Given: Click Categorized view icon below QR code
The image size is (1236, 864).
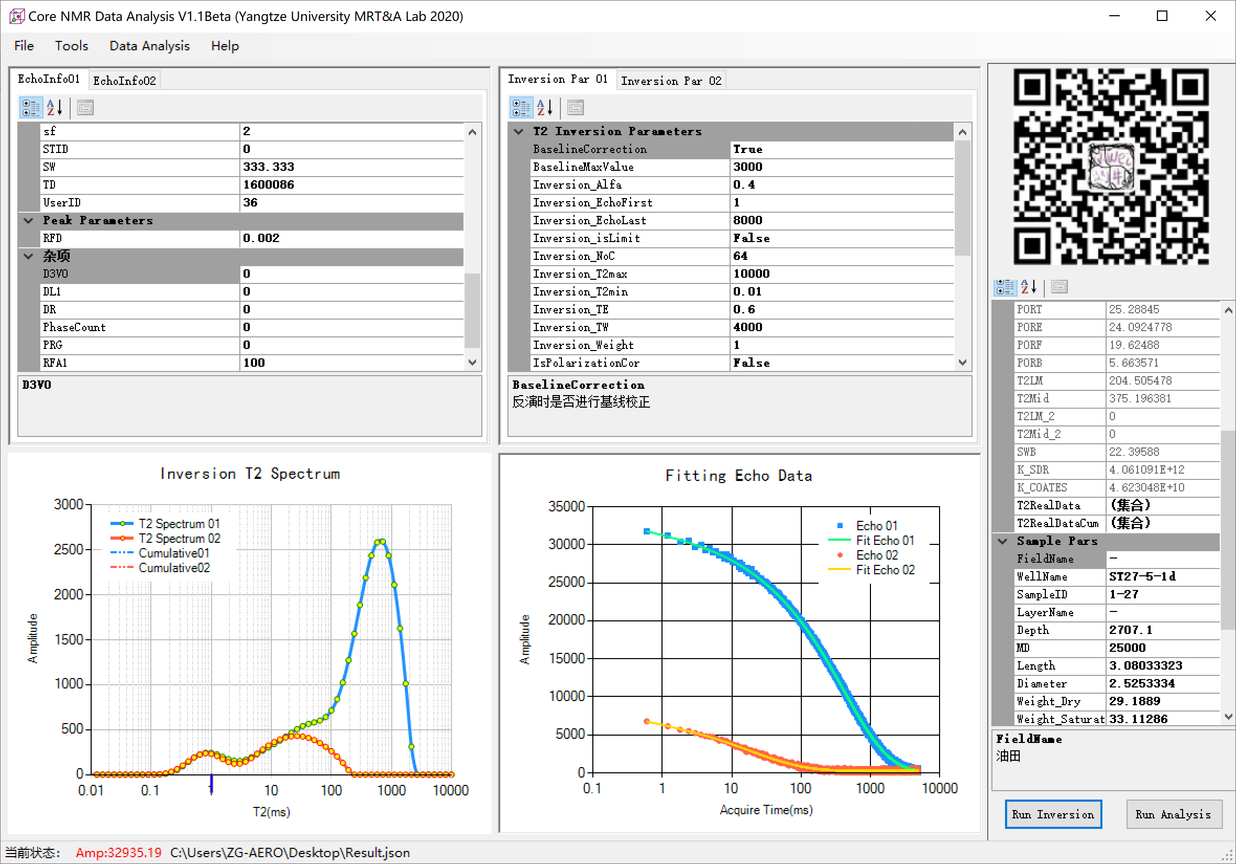Looking at the screenshot, I should tap(1004, 287).
